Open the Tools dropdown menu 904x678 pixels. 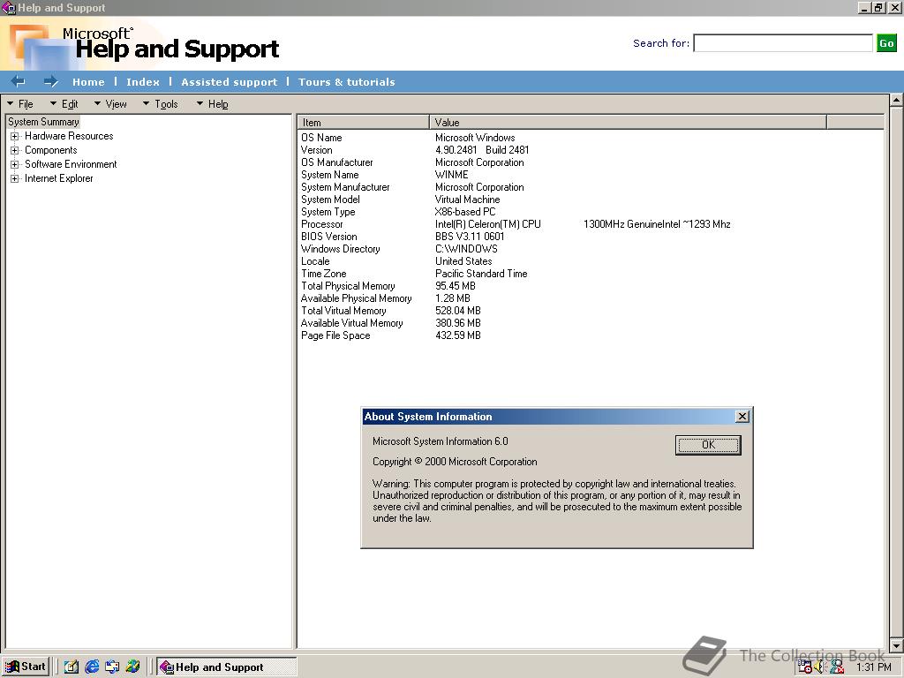(x=161, y=104)
